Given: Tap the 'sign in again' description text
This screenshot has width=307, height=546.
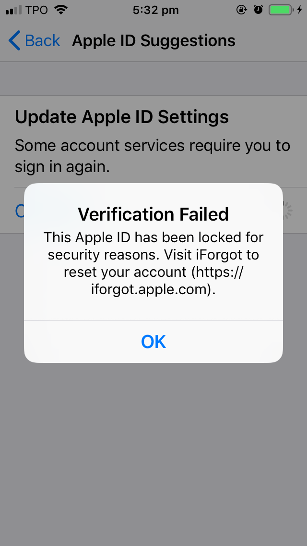Looking at the screenshot, I should [62, 167].
